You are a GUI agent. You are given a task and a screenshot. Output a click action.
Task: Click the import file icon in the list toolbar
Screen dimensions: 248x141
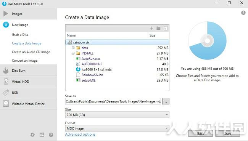165,28
